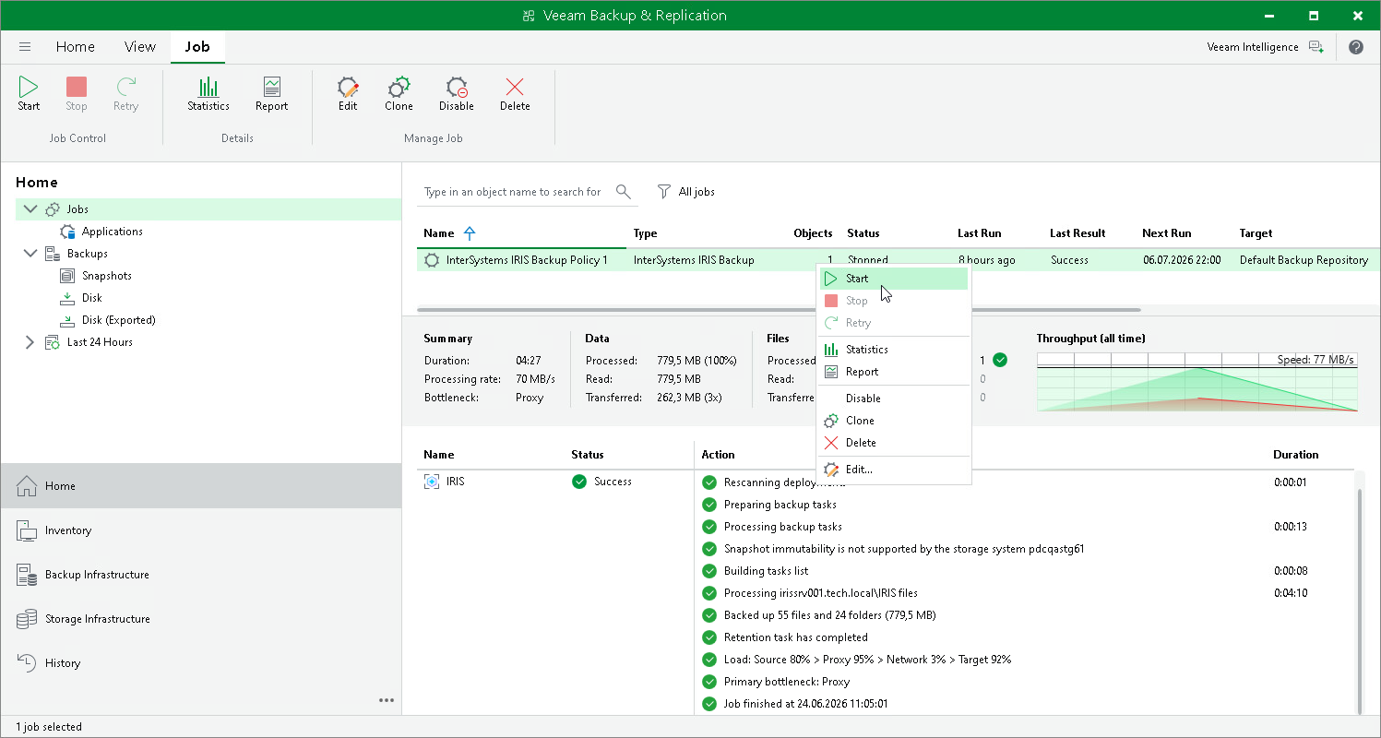Click the Stop job ribbon icon
This screenshot has height=738, width=1381.
tap(77, 94)
